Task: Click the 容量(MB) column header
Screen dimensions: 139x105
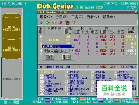Action: pyautogui.click(x=131, y=30)
